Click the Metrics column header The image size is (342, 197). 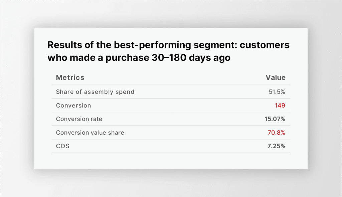point(70,78)
